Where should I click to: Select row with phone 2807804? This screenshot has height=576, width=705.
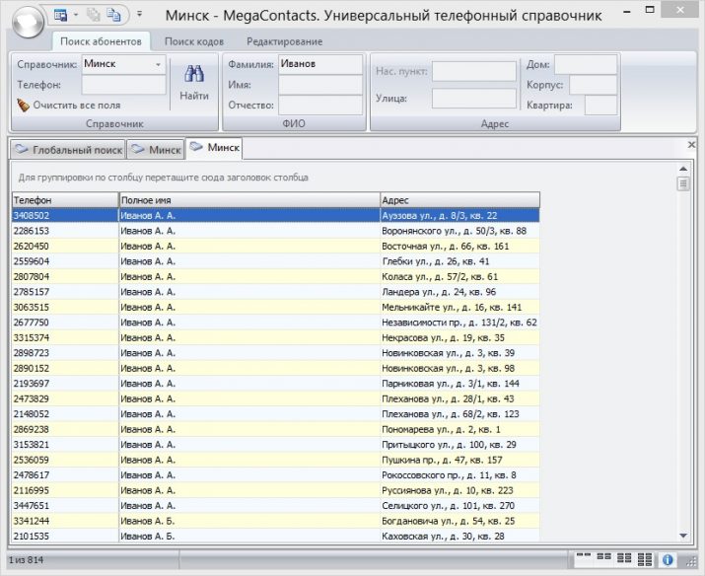pos(276,276)
